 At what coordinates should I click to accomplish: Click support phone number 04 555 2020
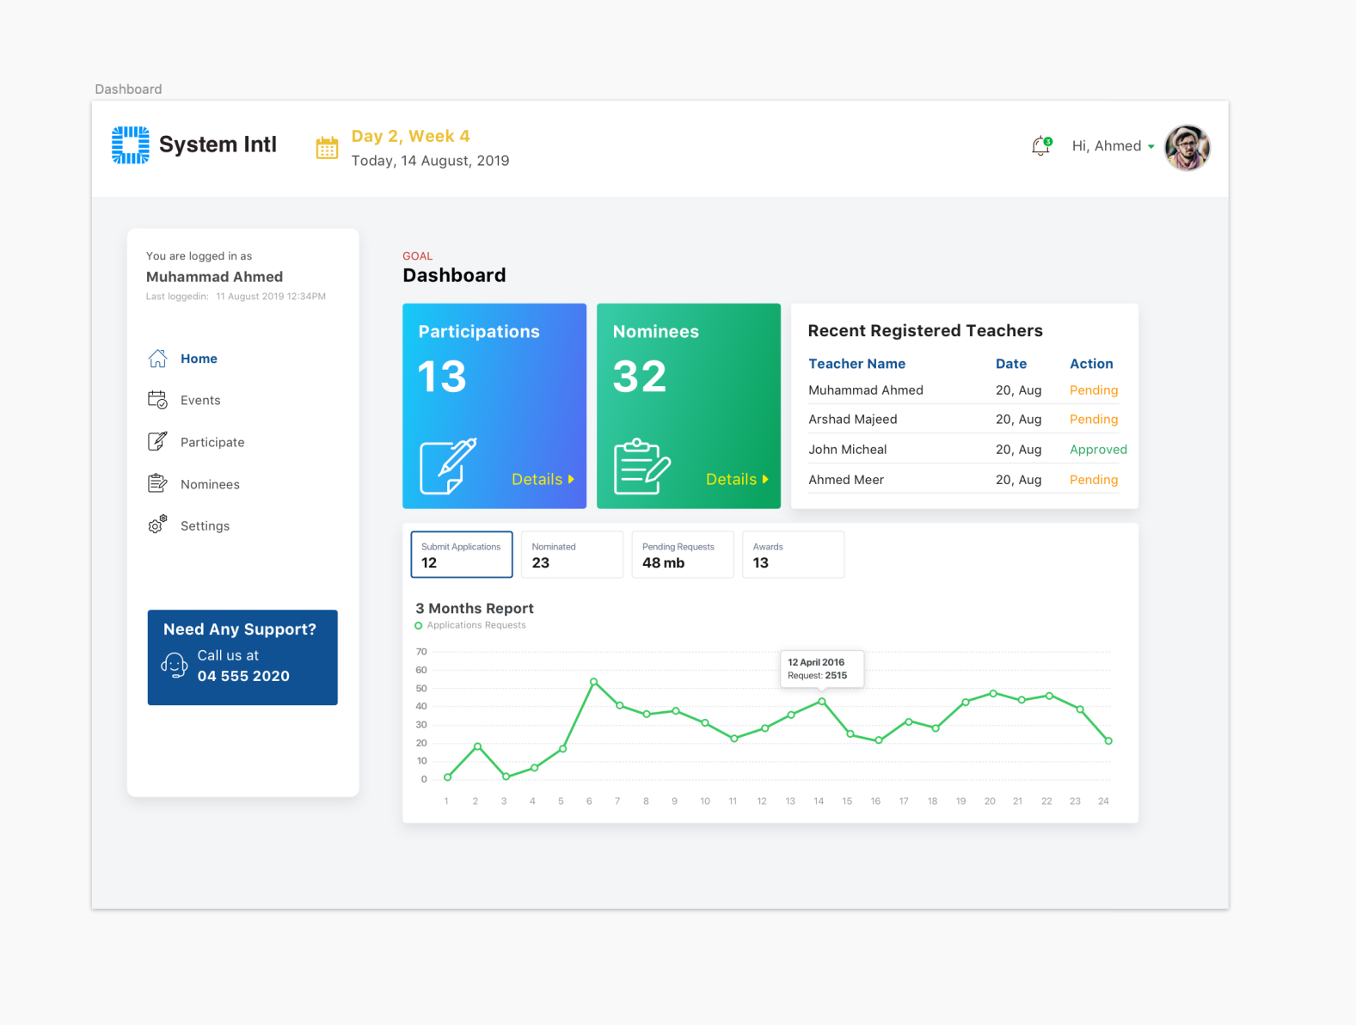[x=243, y=676]
